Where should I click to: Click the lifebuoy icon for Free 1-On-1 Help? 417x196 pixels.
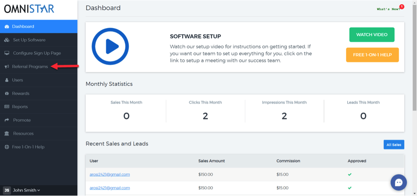(x=7, y=147)
